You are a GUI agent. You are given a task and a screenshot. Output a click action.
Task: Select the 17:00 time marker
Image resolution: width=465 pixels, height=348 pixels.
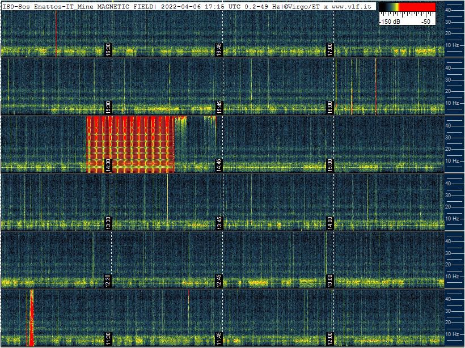(330, 49)
